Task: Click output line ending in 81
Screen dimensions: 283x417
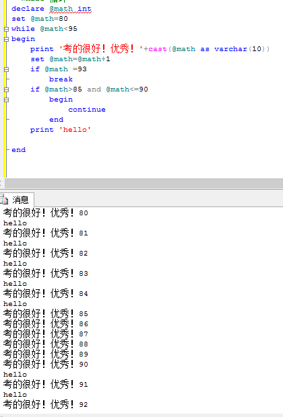Action: [46, 233]
